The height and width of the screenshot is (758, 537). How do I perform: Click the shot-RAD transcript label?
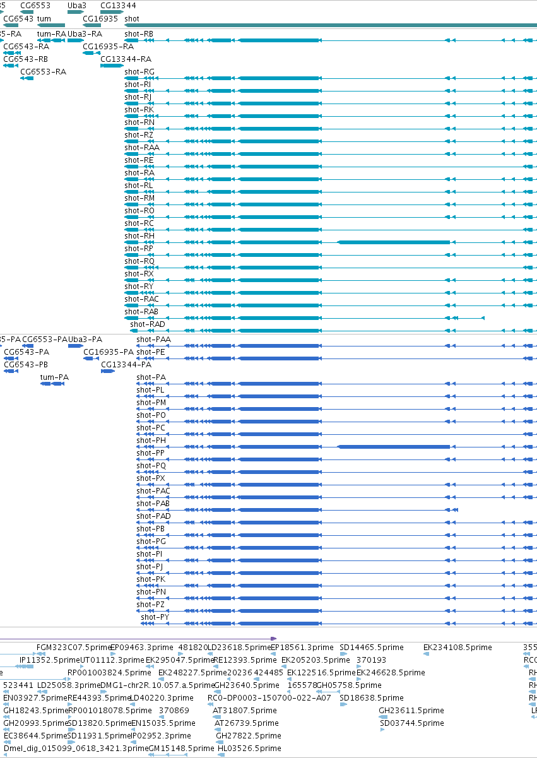pyautogui.click(x=148, y=324)
